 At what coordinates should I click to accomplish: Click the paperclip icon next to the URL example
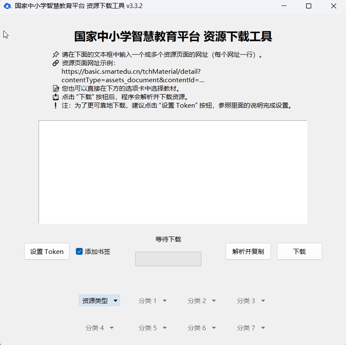point(56,63)
